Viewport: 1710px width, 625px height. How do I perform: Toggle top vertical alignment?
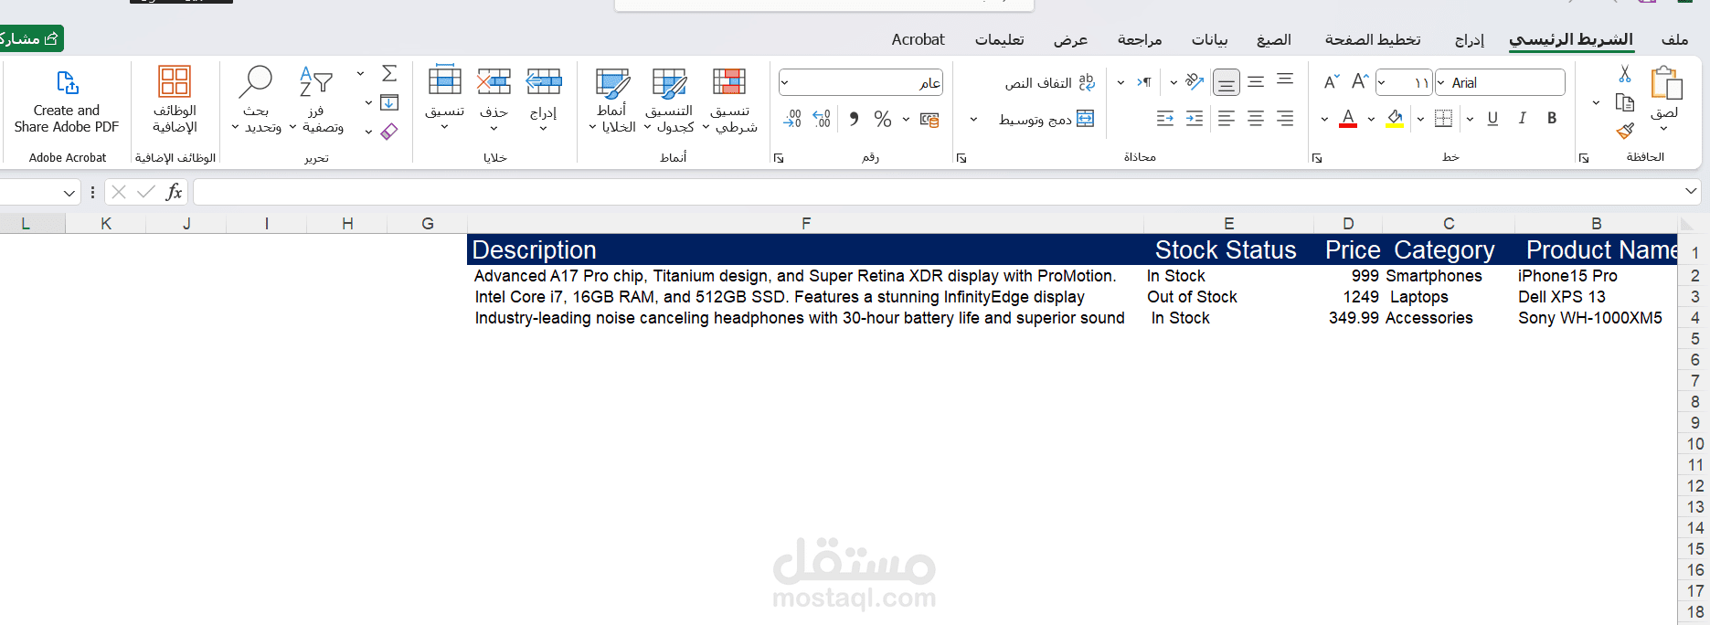coord(1285,79)
